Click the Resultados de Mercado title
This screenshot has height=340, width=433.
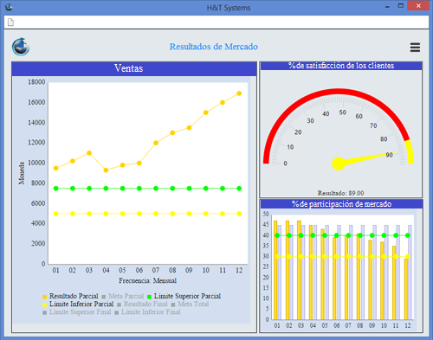coord(214,47)
